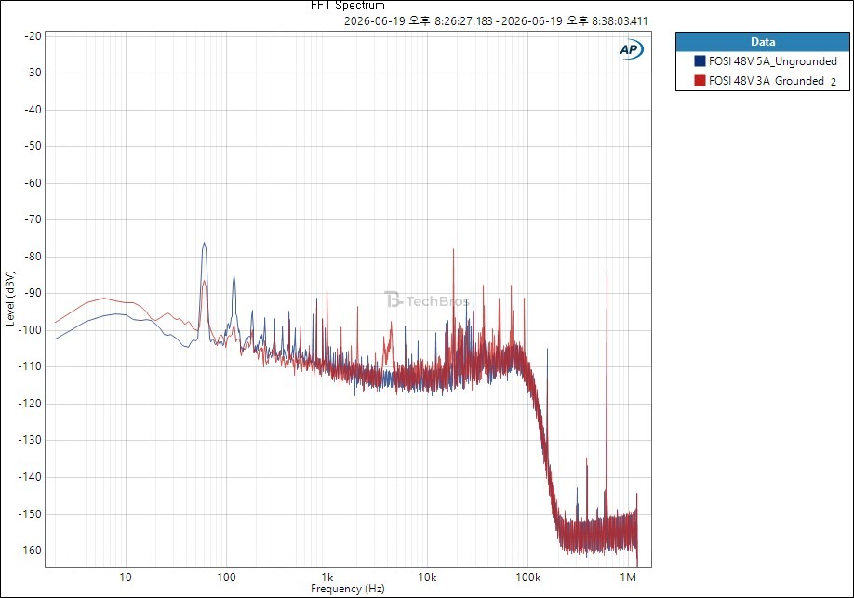The image size is (854, 598).
Task: Click the 100 frequency axis tick label
Action: pyautogui.click(x=226, y=578)
